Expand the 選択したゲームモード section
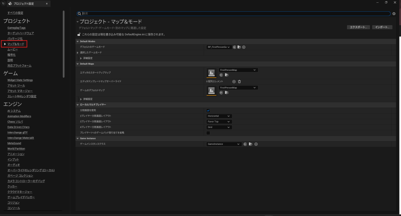Screen dimensions: 401x216 coord(78,52)
